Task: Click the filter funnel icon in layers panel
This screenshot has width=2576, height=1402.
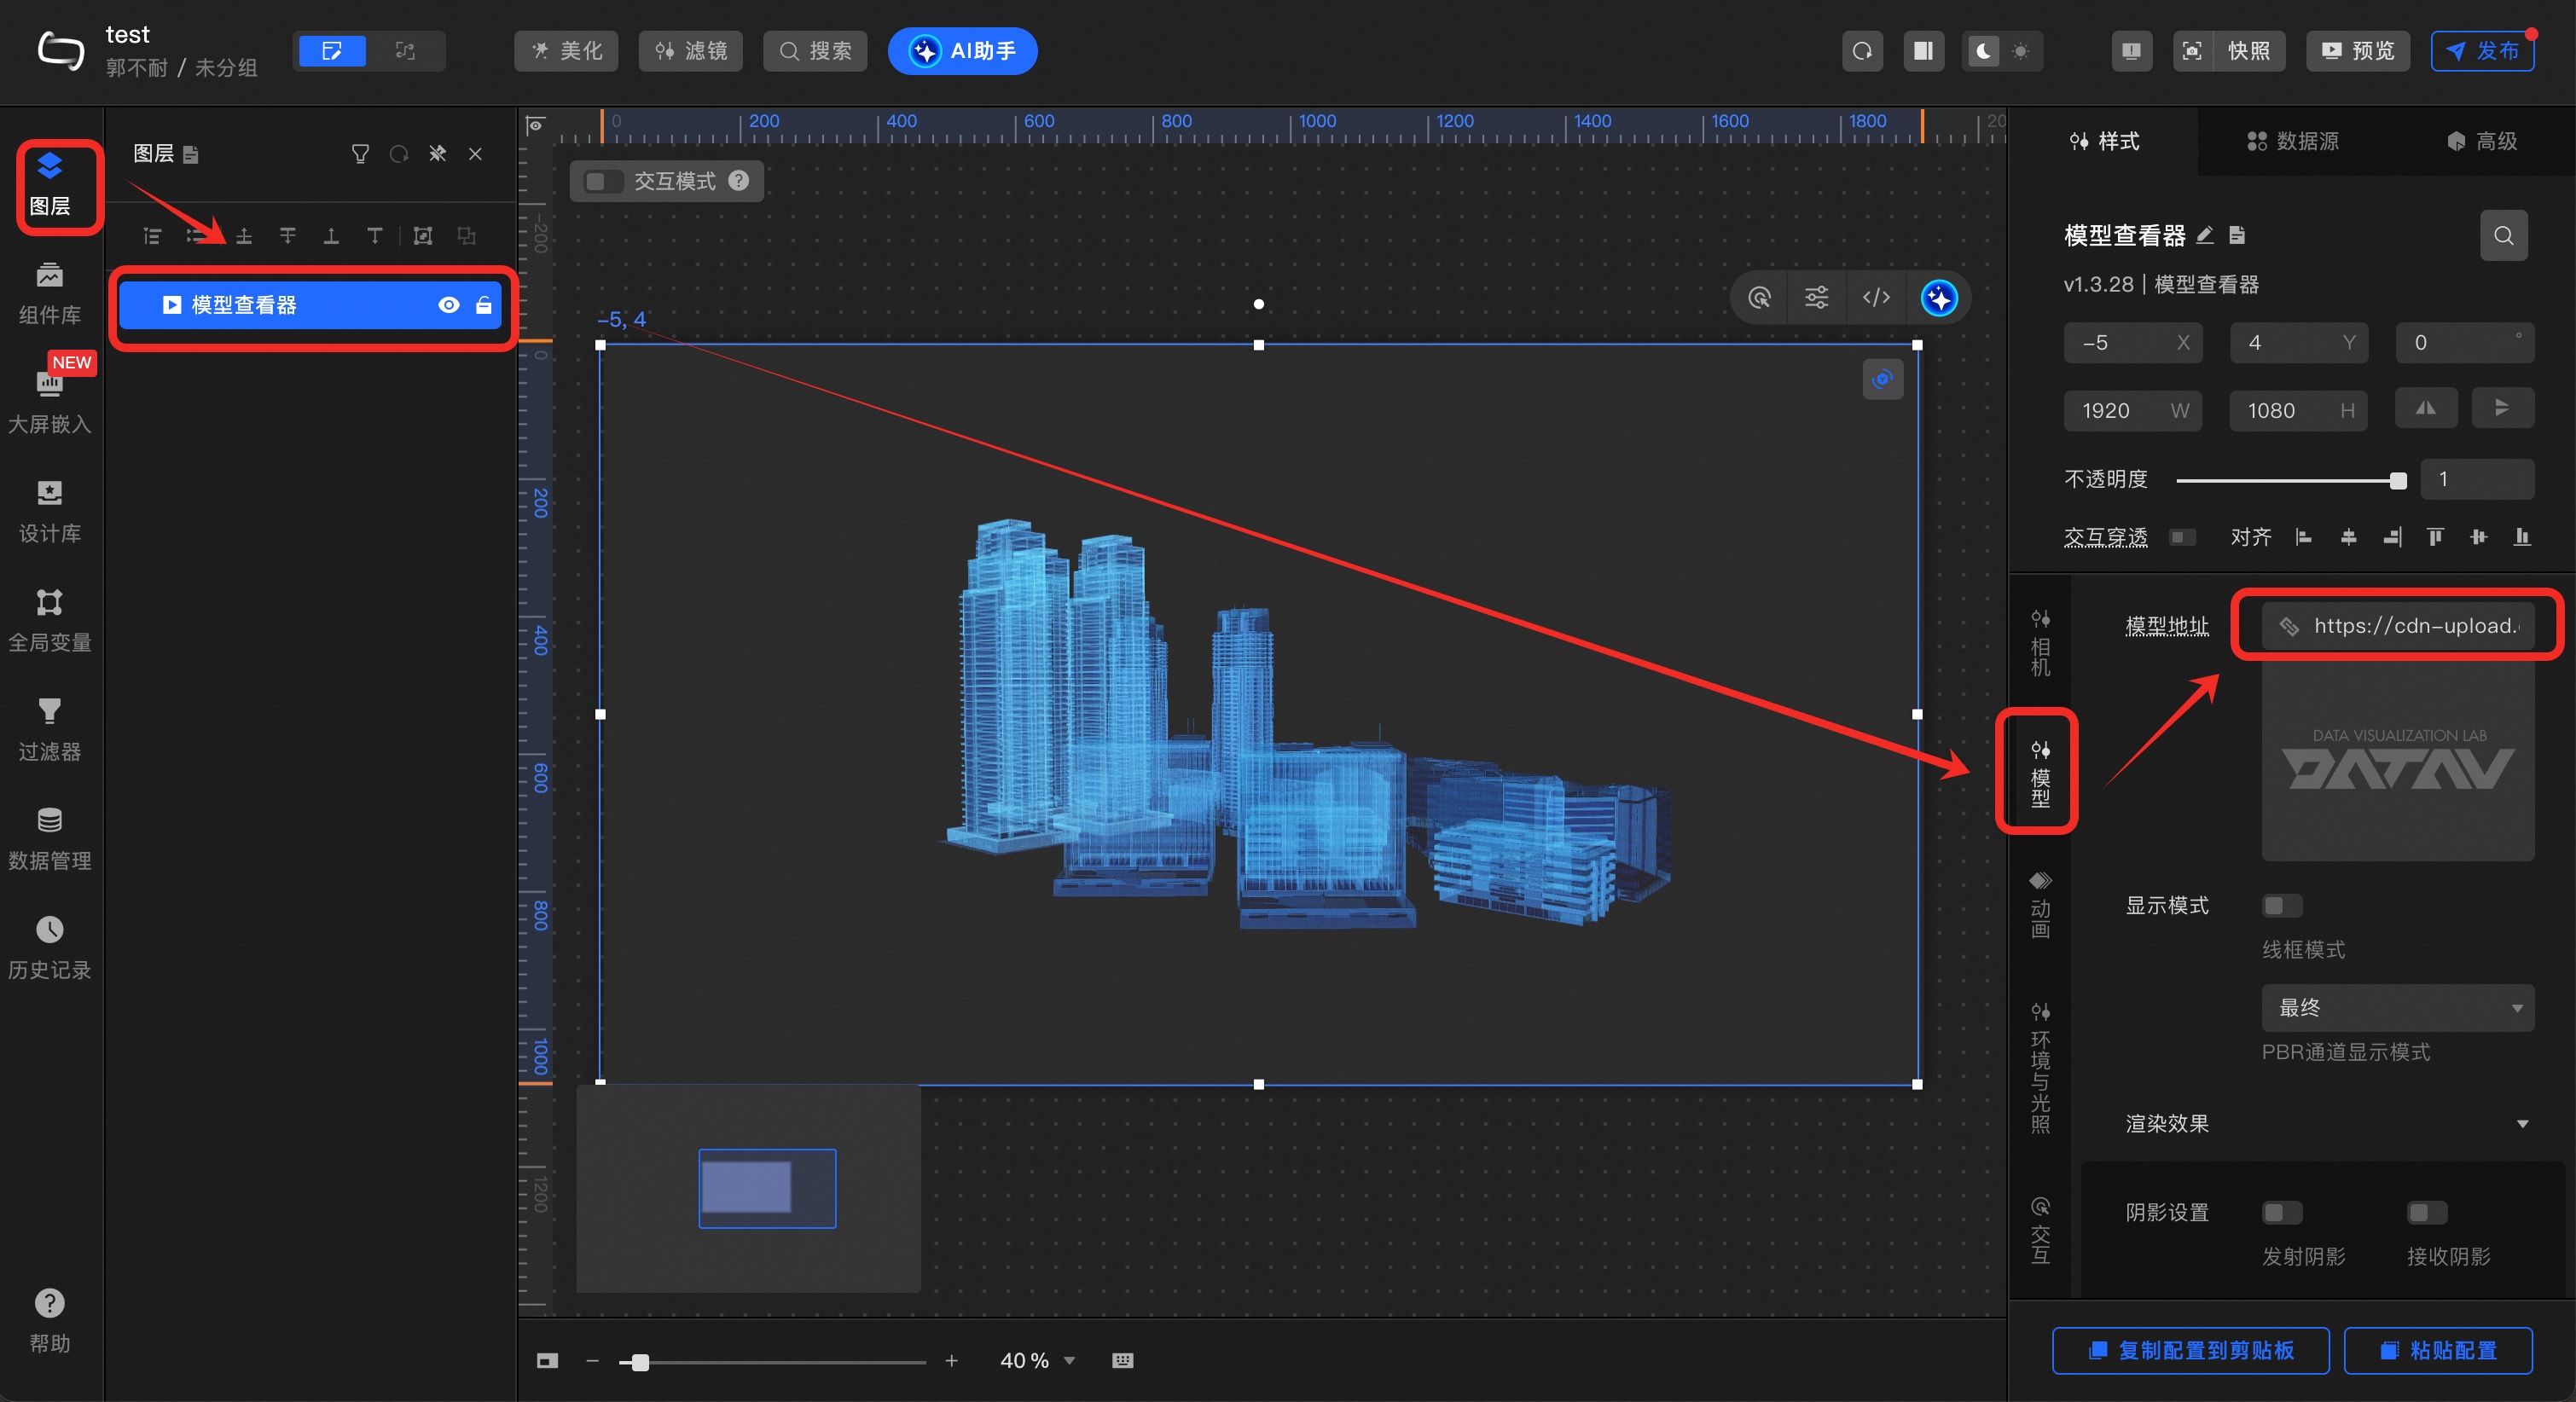Action: point(360,154)
